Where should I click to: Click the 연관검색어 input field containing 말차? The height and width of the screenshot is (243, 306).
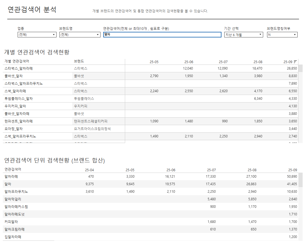tap(162, 35)
